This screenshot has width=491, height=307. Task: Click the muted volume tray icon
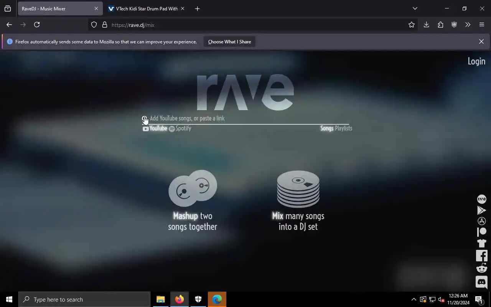[441, 299]
